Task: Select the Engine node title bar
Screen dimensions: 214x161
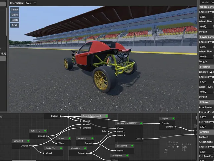Action: pos(167,118)
